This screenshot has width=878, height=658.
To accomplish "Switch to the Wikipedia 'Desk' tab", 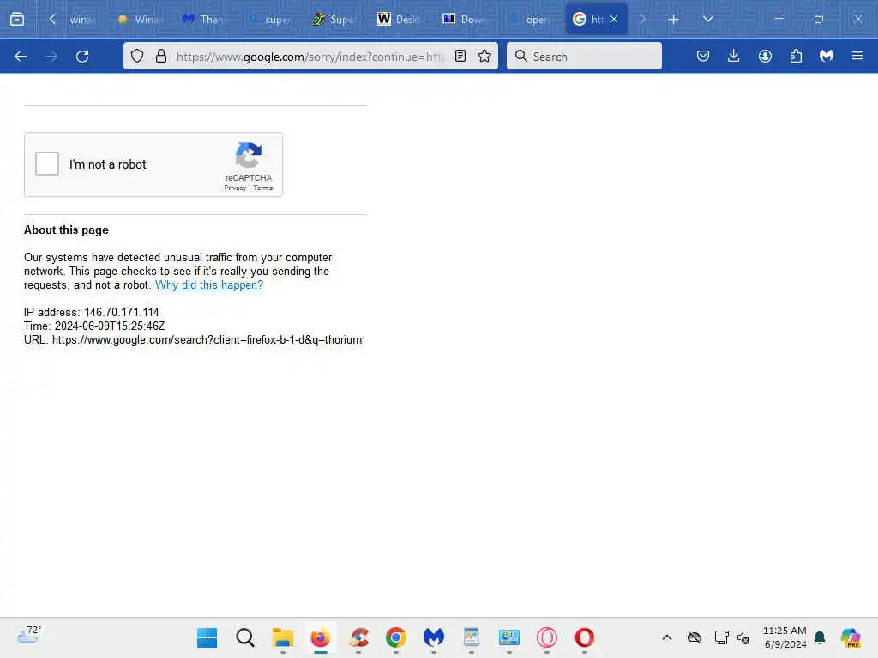I will tap(400, 20).
